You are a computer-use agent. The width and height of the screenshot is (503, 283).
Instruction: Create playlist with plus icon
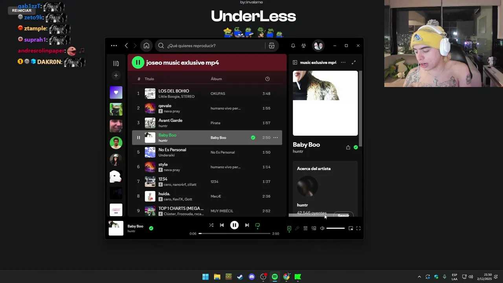point(116,75)
